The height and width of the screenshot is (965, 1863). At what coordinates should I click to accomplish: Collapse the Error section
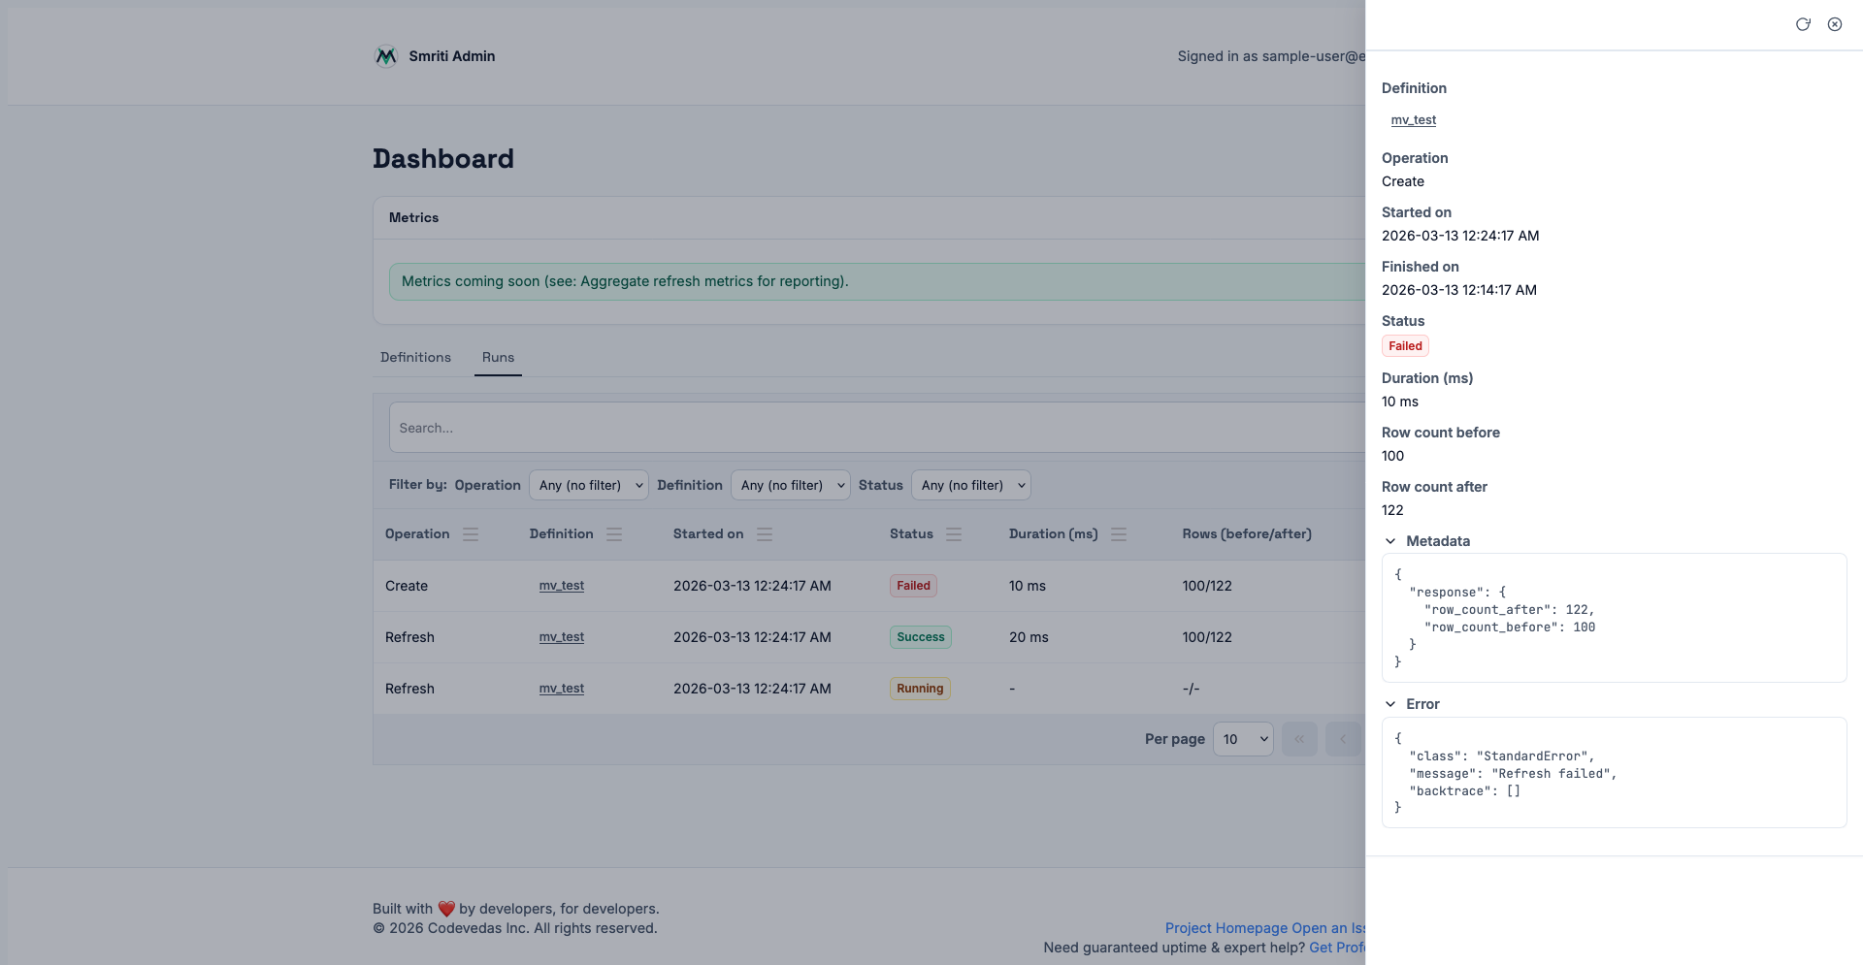pos(1390,704)
